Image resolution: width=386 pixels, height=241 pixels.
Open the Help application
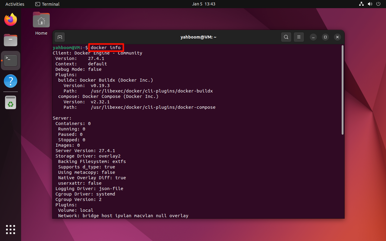pyautogui.click(x=11, y=81)
